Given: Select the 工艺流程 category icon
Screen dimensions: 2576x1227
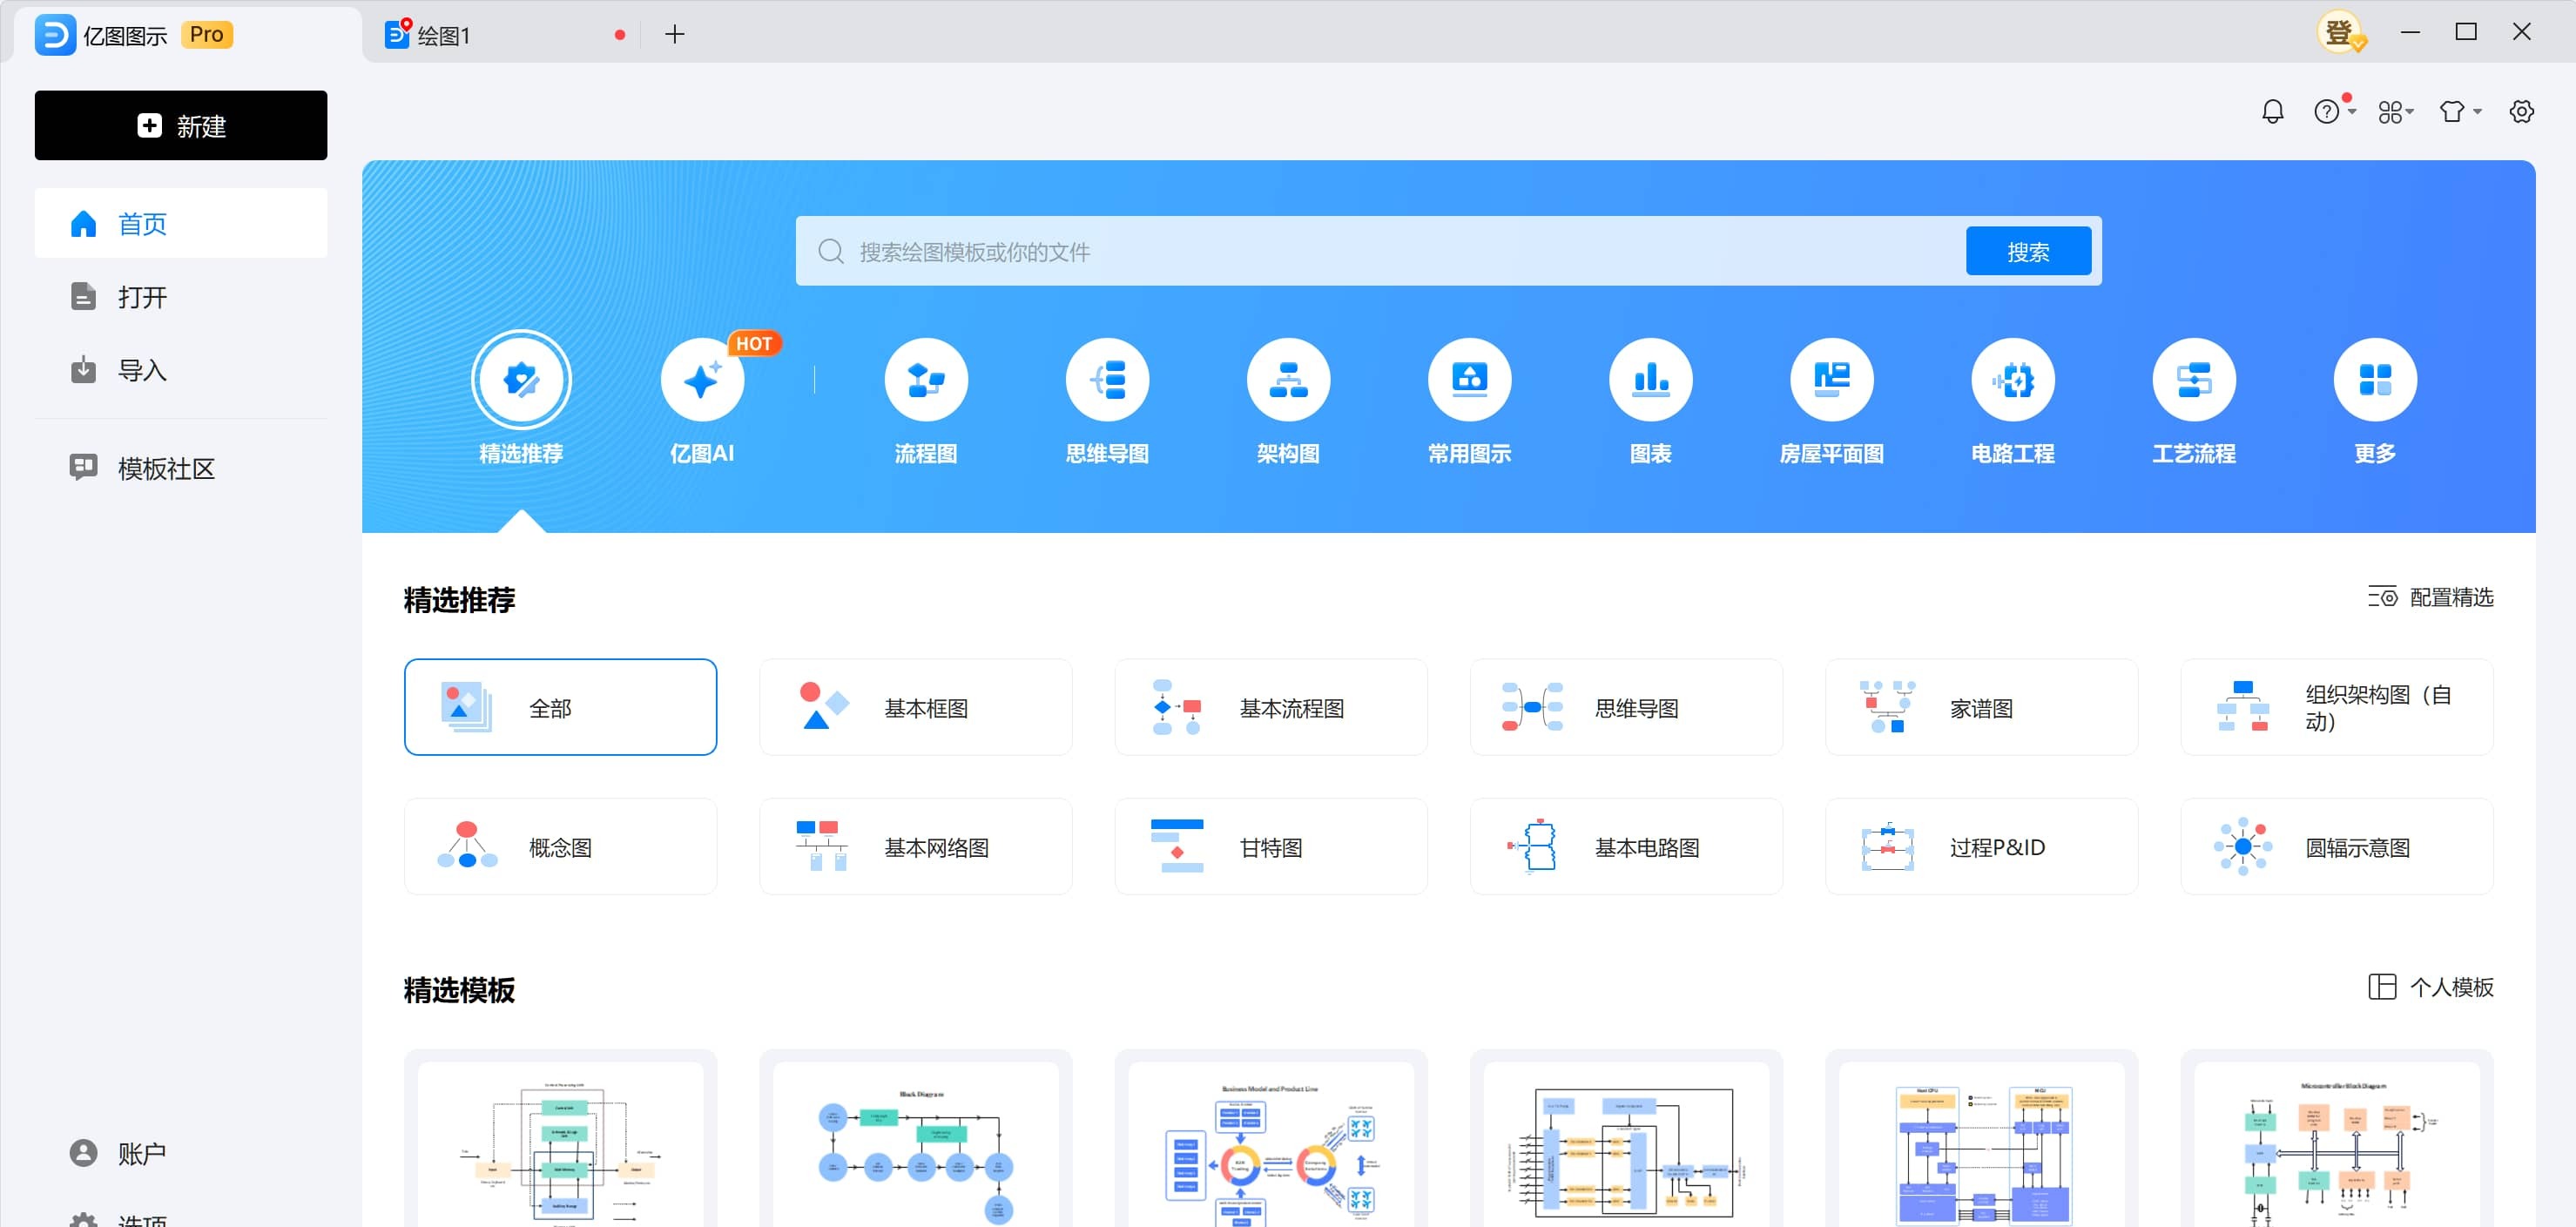Looking at the screenshot, I should pyautogui.click(x=2193, y=380).
